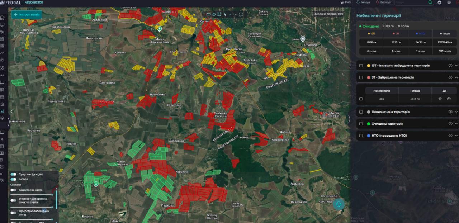Screen dimensions: 459x223
Task: Collapse the ЗТ - Забруднена територія section
Action: pyautogui.click(x=456, y=77)
